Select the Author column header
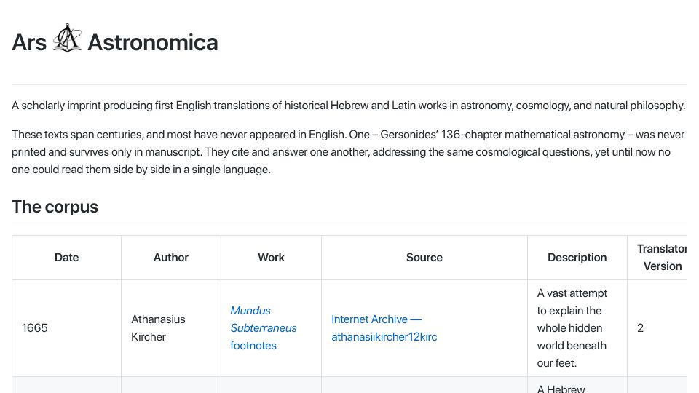The image size is (699, 393). [x=170, y=258]
